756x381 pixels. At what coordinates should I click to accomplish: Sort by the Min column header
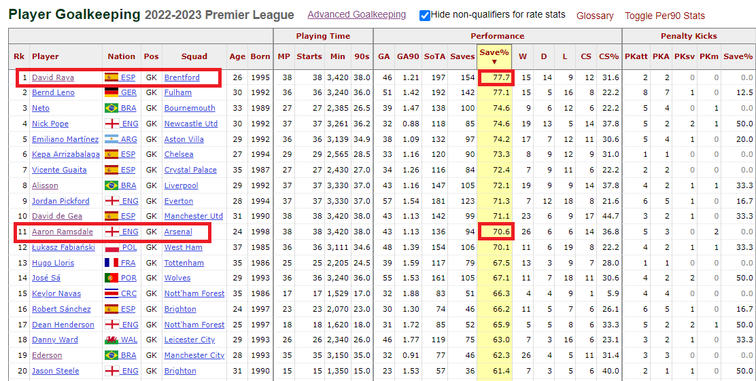(x=337, y=56)
